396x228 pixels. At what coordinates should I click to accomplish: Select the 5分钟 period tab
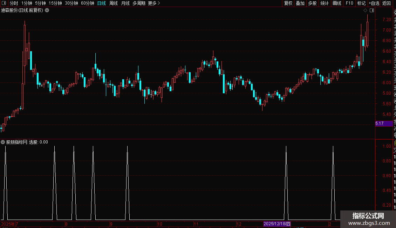pos(40,3)
